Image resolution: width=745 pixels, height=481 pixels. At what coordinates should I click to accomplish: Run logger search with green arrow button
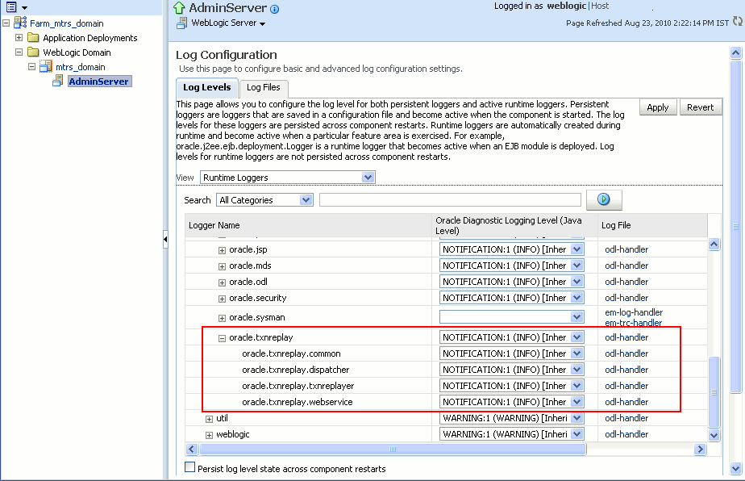604,199
